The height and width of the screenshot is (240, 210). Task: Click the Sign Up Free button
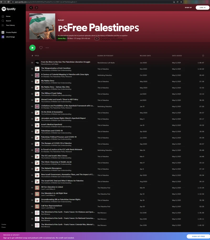(198, 237)
